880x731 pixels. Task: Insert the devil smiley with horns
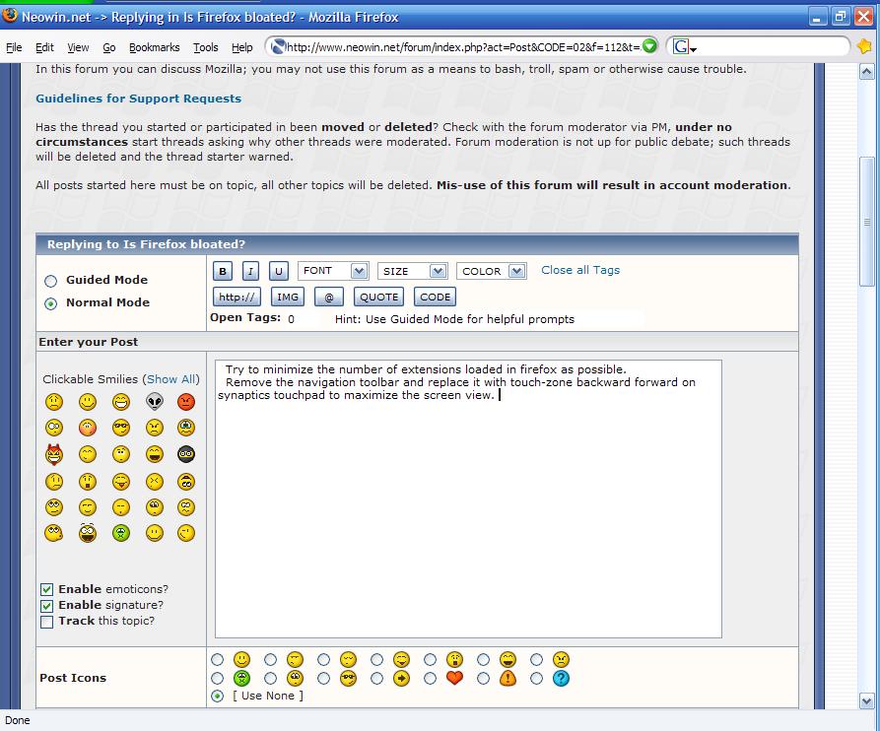click(x=54, y=454)
